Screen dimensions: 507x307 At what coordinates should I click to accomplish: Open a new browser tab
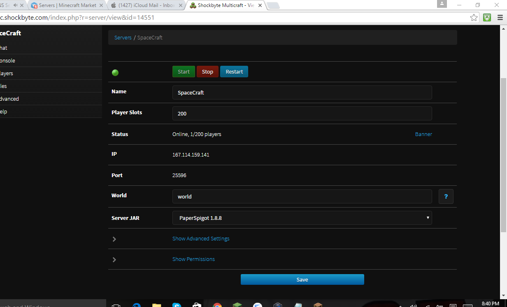point(273,5)
